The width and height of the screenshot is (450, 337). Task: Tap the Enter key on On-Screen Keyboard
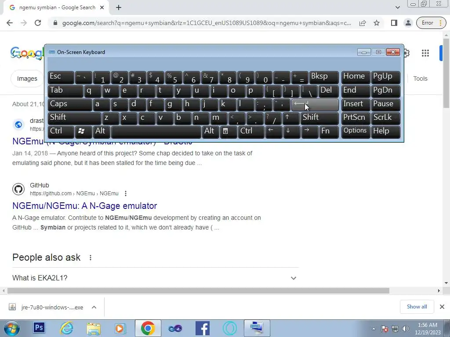click(315, 105)
